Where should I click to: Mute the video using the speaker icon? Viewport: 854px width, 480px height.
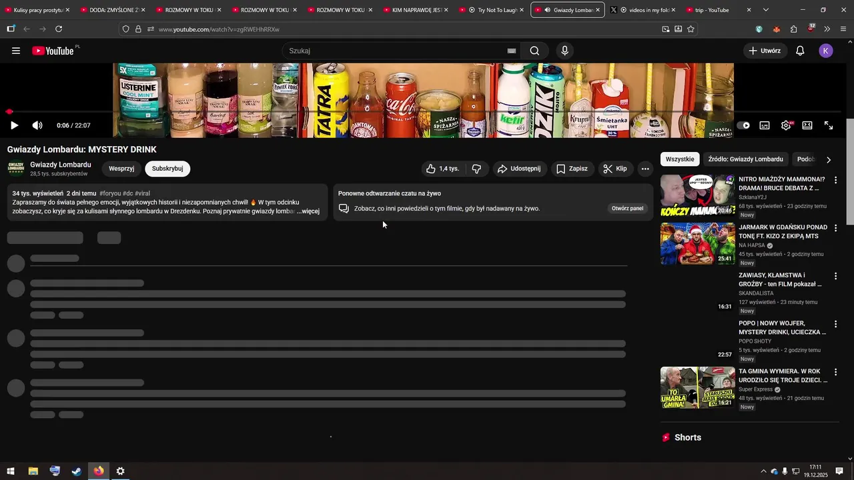click(x=37, y=125)
